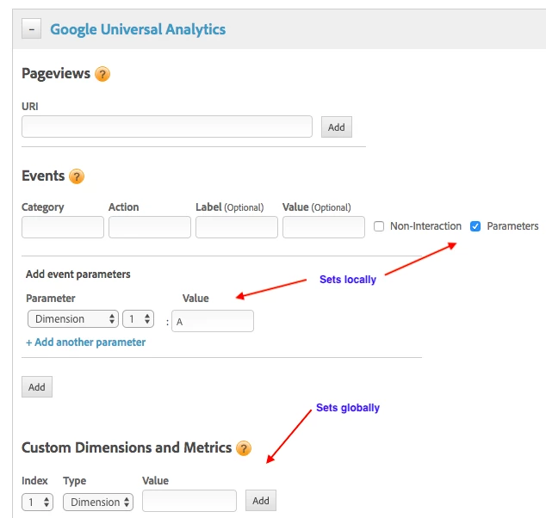Uncheck the Parameters checkbox
546x518 pixels.
click(475, 226)
